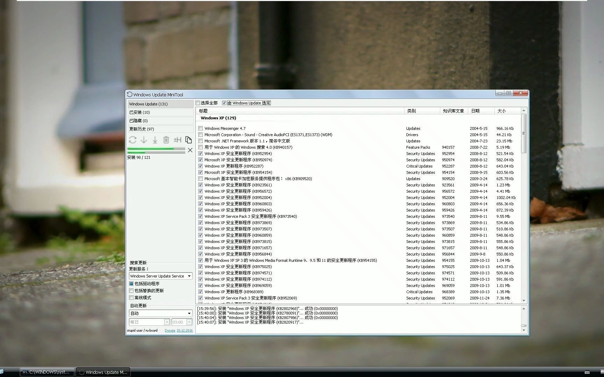Switch to 已安装 (10) installed tab

pos(160,112)
